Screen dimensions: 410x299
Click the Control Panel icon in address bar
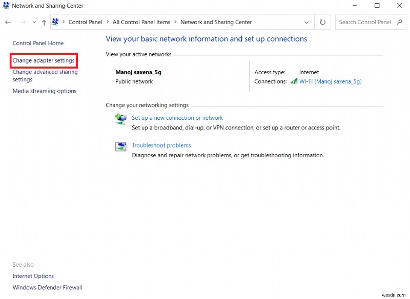55,22
